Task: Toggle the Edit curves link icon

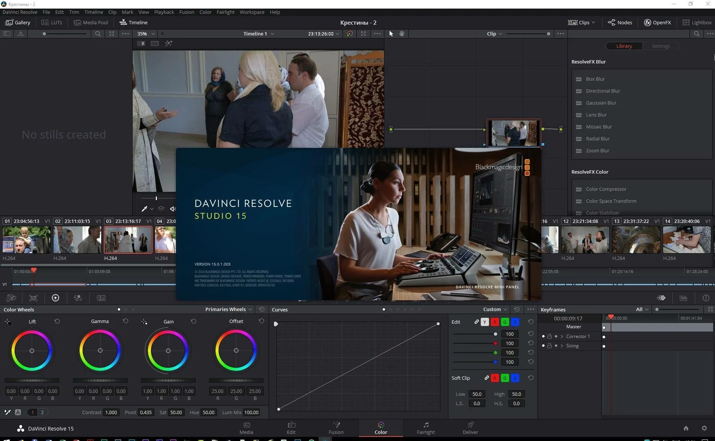Action: 476,322
